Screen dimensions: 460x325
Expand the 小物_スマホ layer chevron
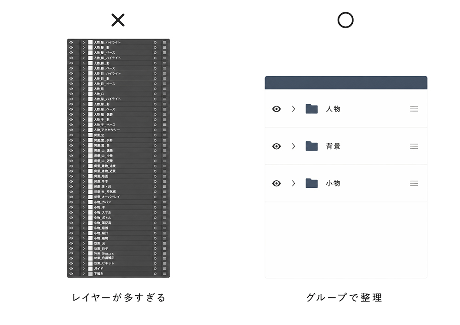pos(84,212)
